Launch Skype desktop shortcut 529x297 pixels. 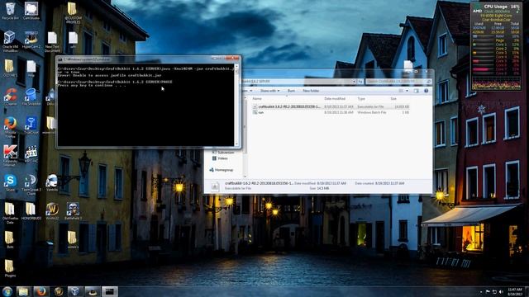[x=10, y=182]
